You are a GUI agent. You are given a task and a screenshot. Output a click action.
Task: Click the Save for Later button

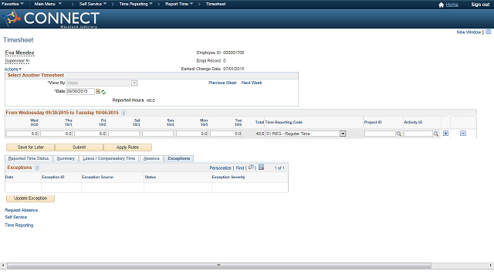pos(31,147)
